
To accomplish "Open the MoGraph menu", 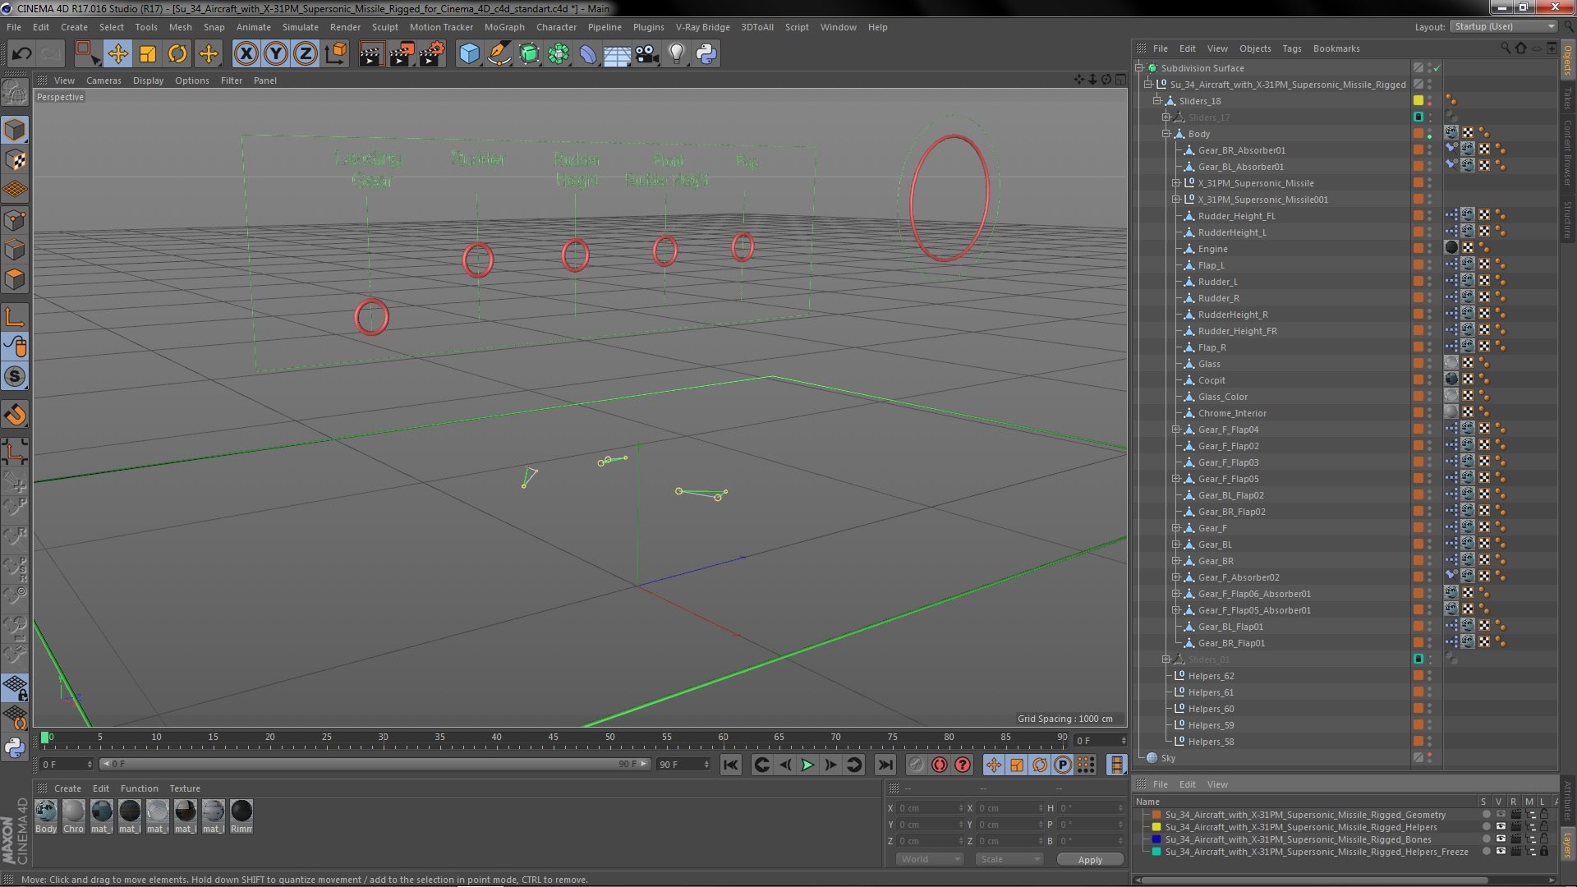I will coord(503,27).
